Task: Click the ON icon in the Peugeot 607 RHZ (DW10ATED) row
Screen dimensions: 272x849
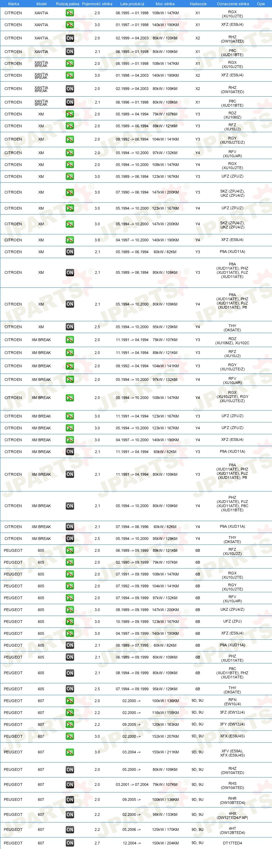Action: click(70, 769)
